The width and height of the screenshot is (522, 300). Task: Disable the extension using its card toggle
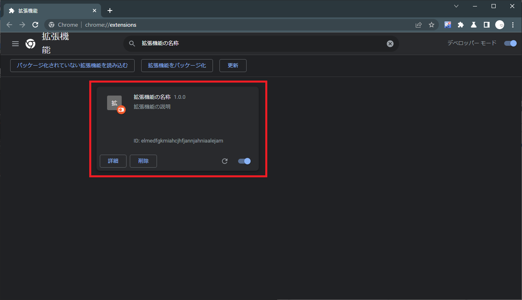click(244, 161)
